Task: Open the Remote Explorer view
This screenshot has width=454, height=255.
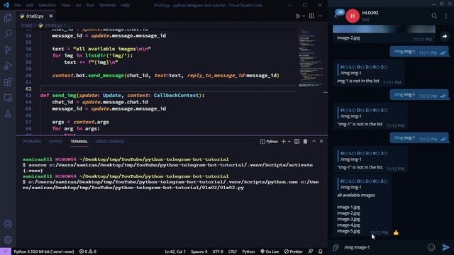Action: tap(8, 98)
